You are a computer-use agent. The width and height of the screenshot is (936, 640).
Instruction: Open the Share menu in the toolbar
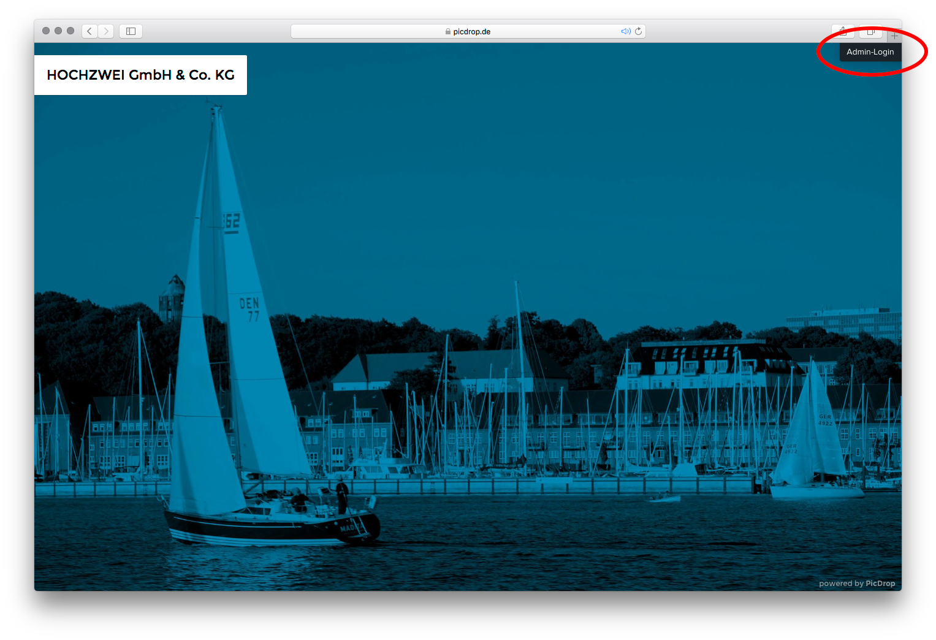tap(843, 31)
